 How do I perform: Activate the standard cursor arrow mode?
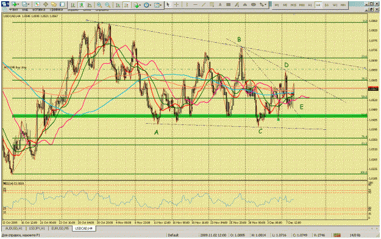point(168,5)
